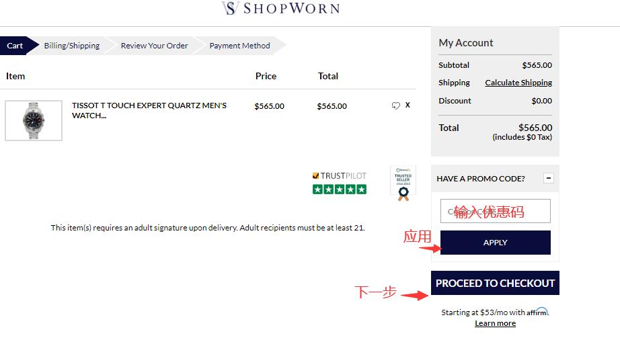The width and height of the screenshot is (620, 340).
Task: Switch to the Payment Method step
Action: (x=239, y=46)
